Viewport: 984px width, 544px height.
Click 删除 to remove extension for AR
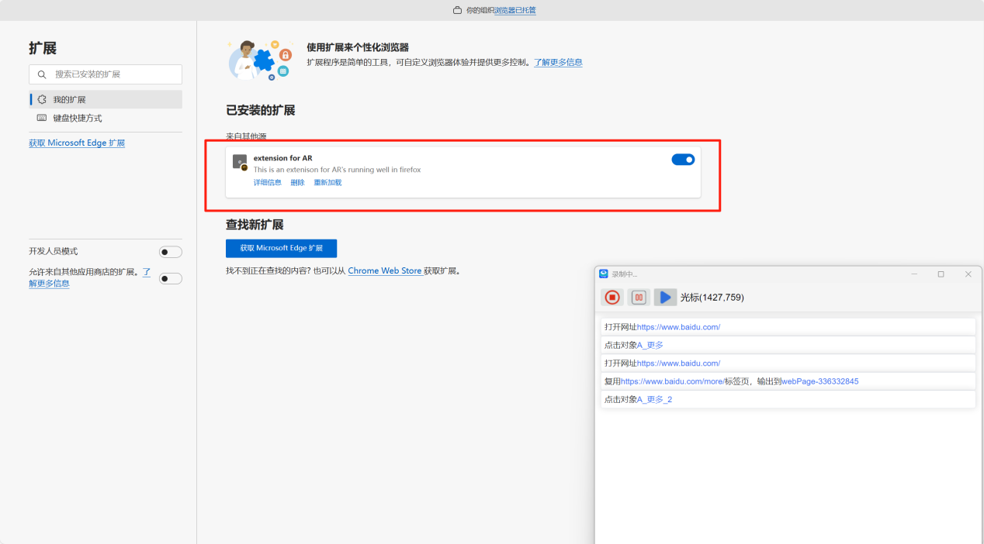pos(297,183)
